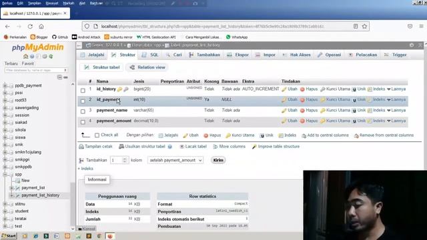The width and height of the screenshot is (427, 240).
Task: Click the navigation panel scrollbar
Action: (x=73, y=204)
